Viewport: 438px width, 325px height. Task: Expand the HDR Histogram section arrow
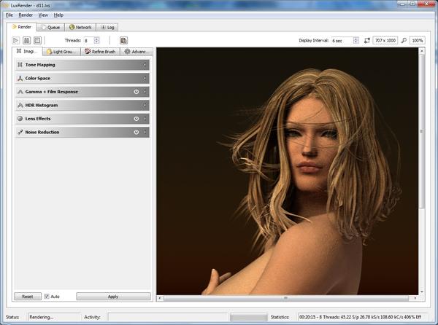(x=145, y=105)
